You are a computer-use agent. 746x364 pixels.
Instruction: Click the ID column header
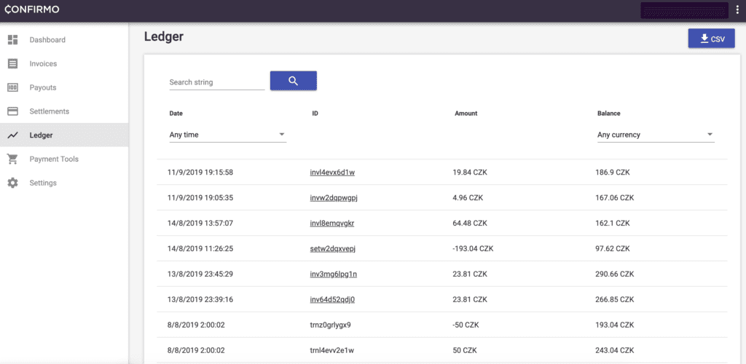coord(315,114)
